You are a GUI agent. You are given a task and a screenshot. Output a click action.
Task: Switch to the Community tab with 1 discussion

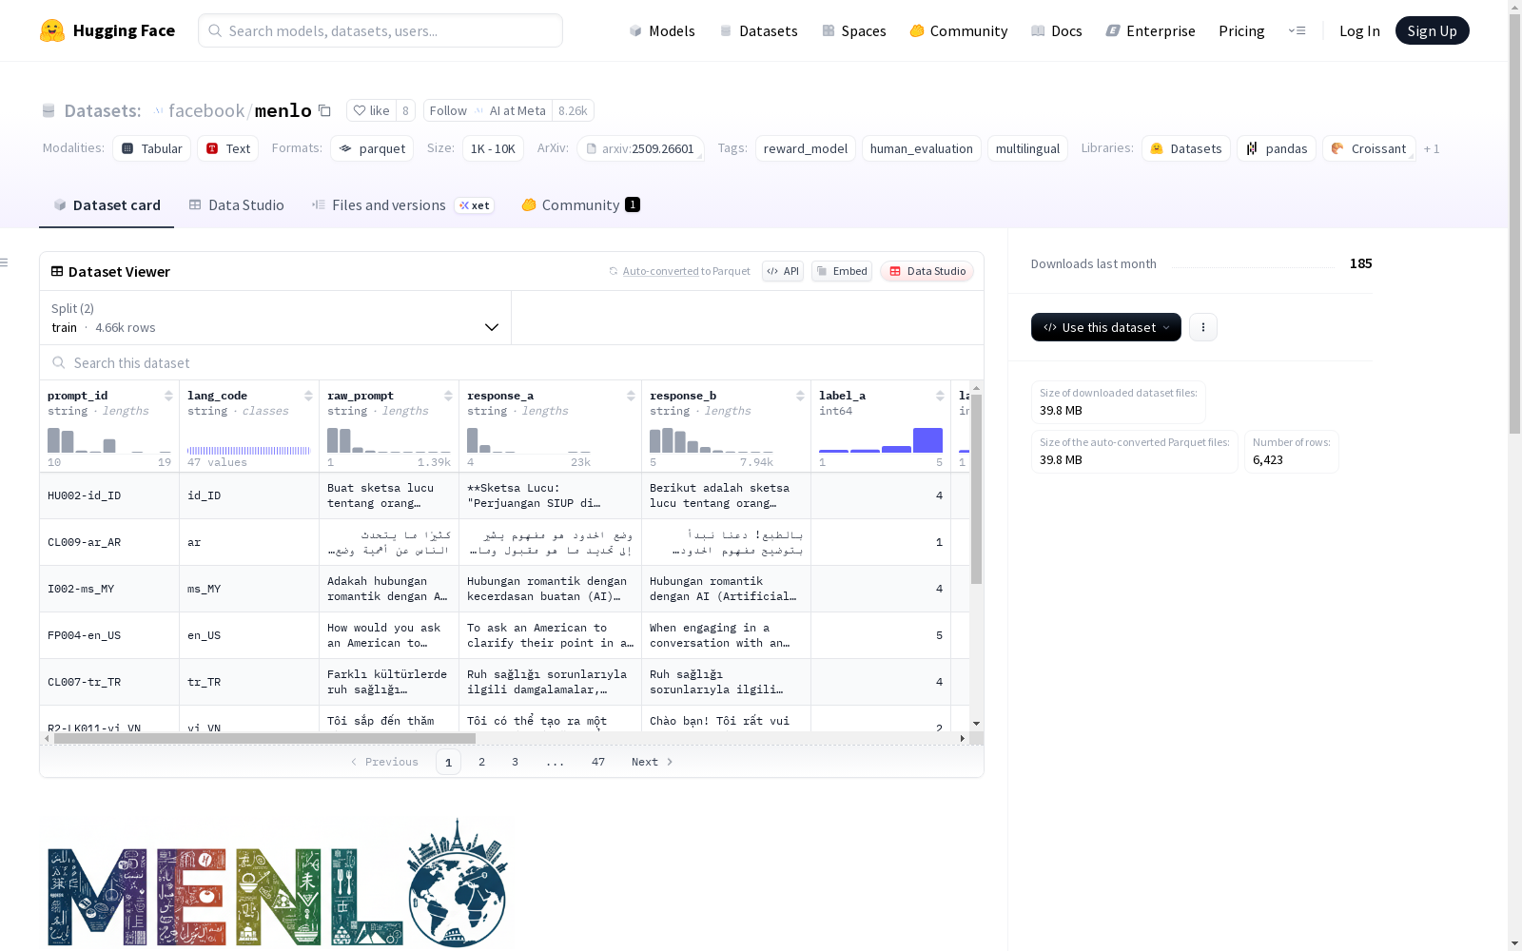580,205
